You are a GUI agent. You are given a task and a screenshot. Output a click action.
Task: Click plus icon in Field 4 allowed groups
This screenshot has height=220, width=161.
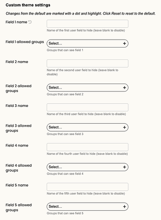point(124,167)
